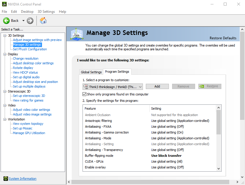Screen dimensions: 245x185
Task: Open the Help menu
Action: pos(62,12)
